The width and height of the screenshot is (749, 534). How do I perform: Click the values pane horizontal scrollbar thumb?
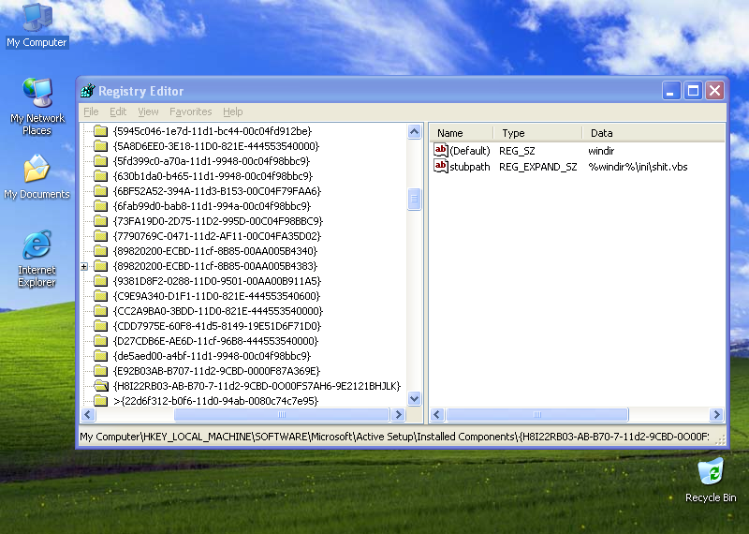click(x=536, y=414)
